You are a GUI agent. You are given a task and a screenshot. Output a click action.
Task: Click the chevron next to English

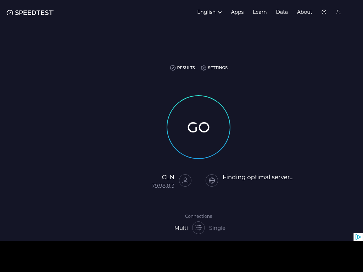point(220,12)
